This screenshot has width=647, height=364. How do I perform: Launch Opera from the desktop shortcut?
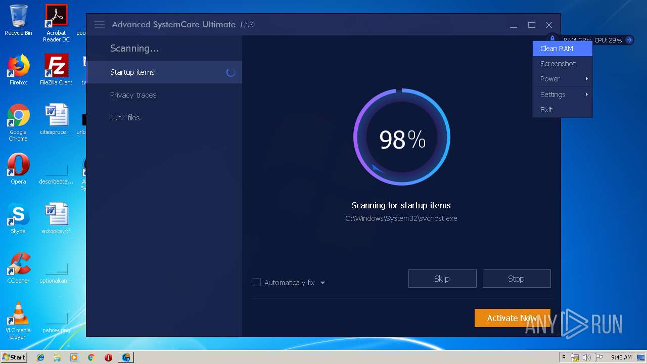[x=18, y=169]
